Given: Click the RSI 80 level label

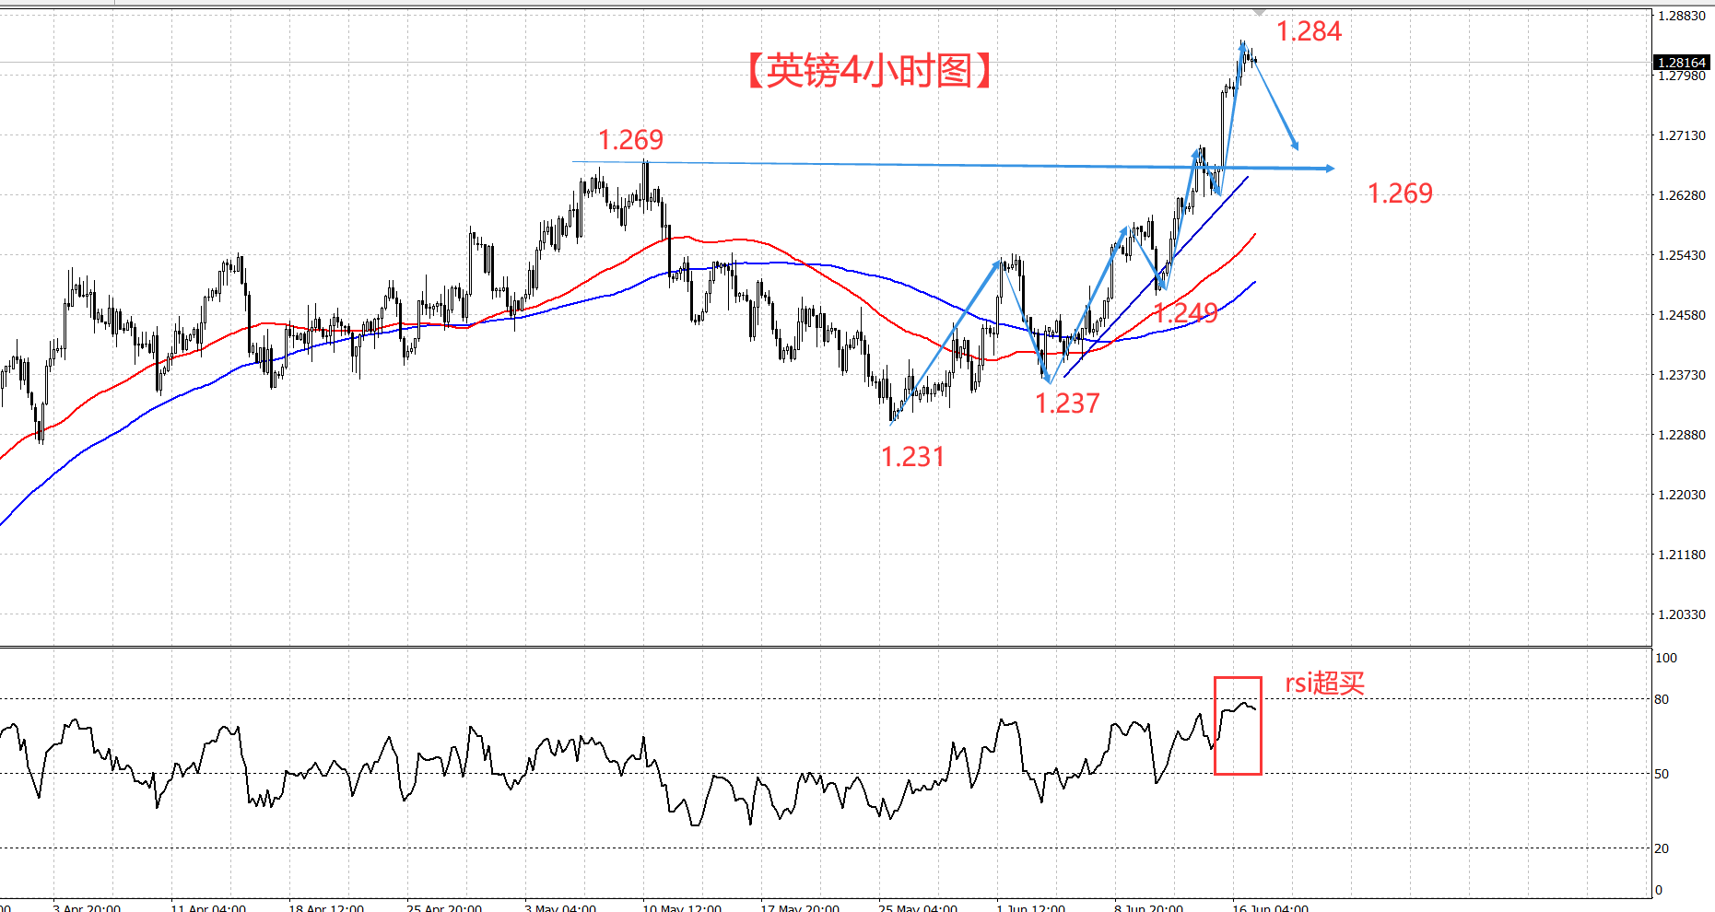Looking at the screenshot, I should point(1662,699).
